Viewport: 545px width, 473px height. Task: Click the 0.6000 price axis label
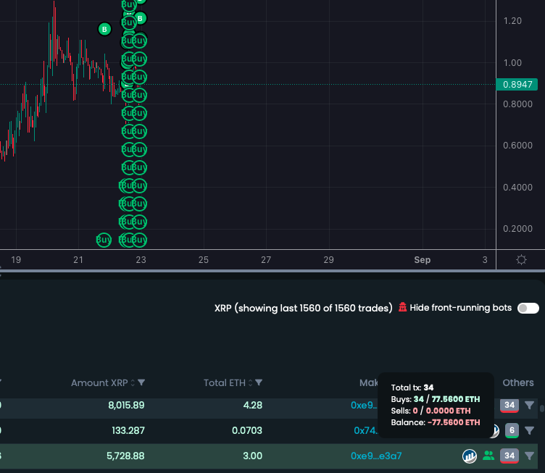(x=517, y=145)
